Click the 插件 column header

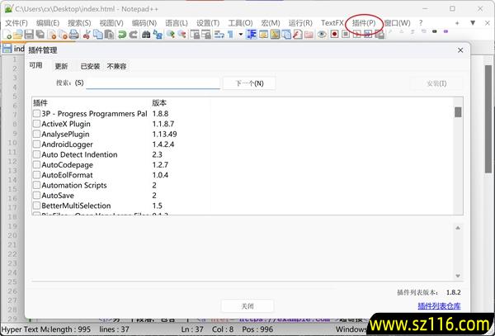point(40,102)
